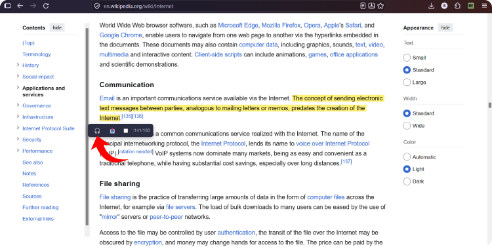Viewport: 492px width, 247px height.
Task: Open the Client-side scripts link
Action: pos(218,54)
